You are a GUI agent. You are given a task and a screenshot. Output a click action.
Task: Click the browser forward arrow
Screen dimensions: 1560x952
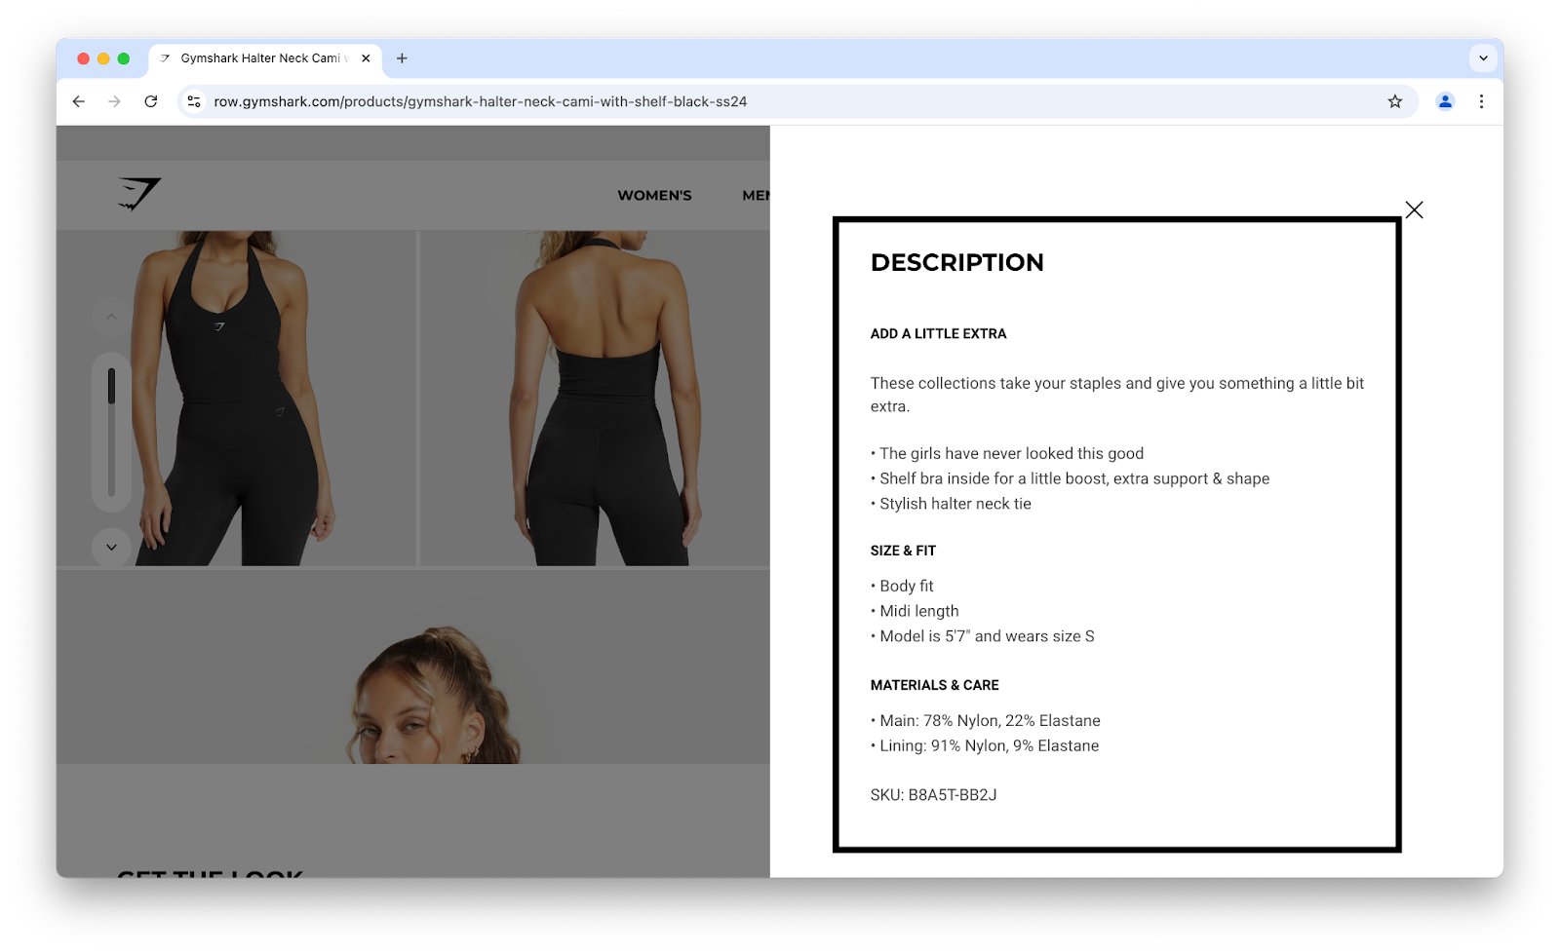(115, 101)
